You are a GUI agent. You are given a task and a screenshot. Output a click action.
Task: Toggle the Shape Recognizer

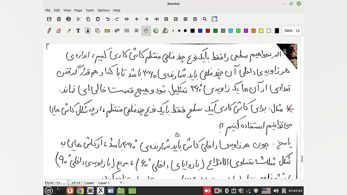[x=97, y=31]
